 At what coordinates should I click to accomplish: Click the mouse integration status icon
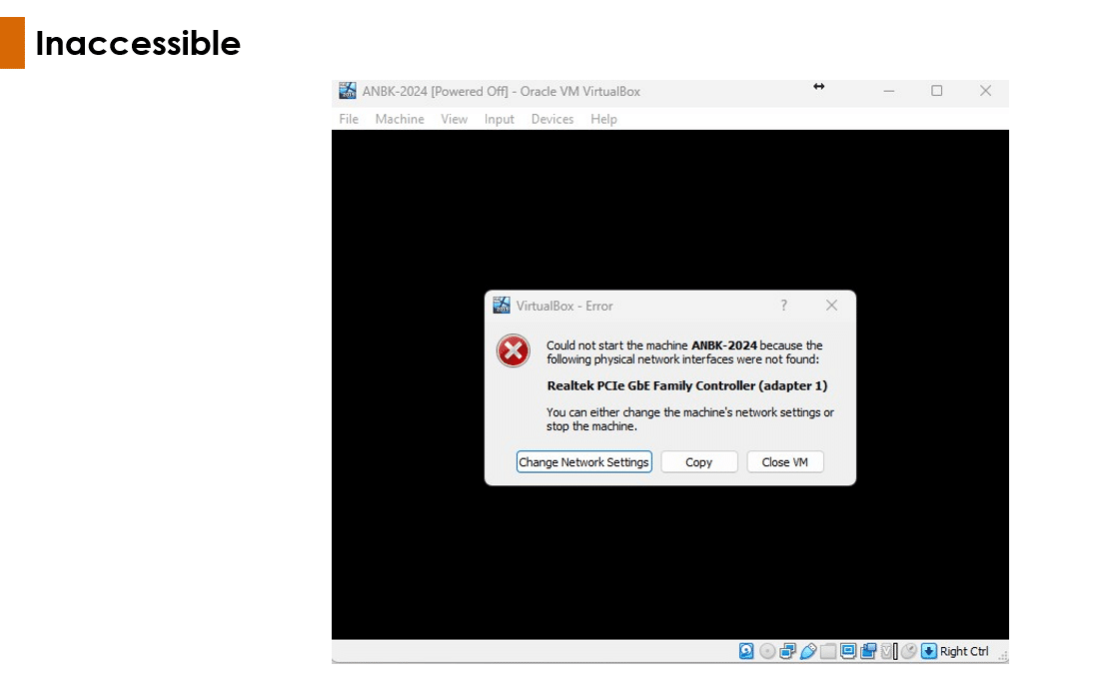(x=908, y=651)
